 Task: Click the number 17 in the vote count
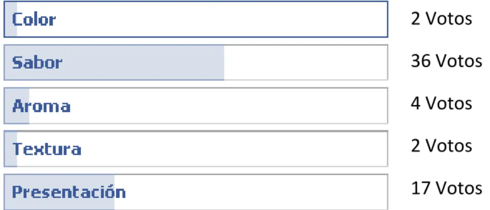(421, 188)
